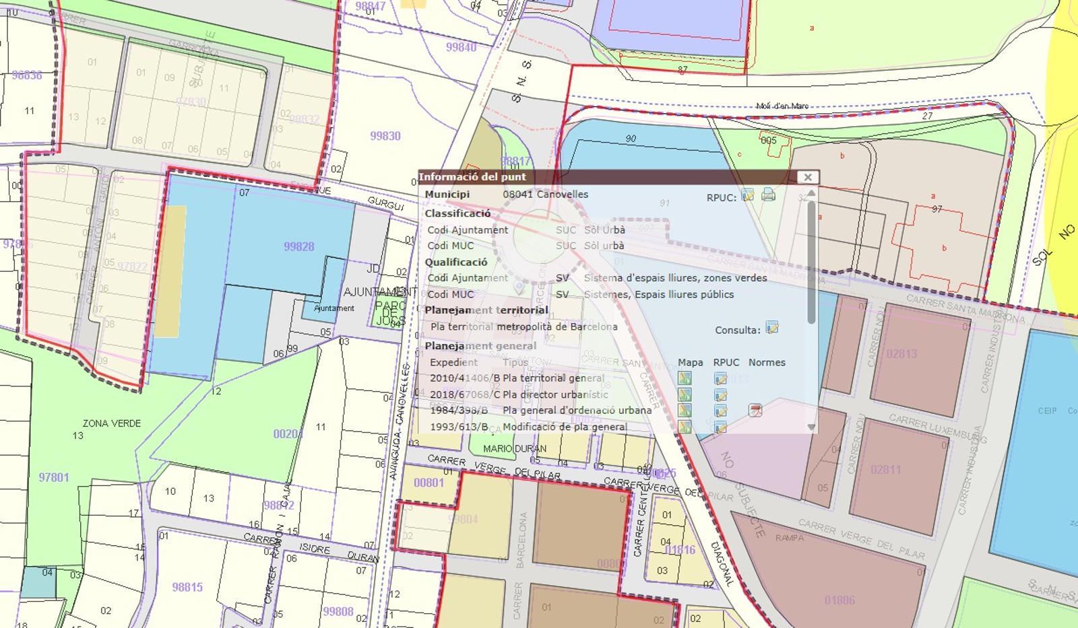Close the Informació del punt popup

point(807,177)
